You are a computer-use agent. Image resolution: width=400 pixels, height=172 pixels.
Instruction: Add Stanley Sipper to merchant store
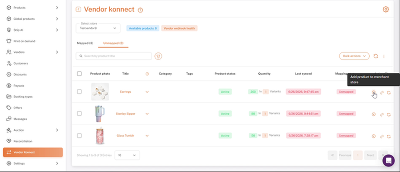point(374,115)
